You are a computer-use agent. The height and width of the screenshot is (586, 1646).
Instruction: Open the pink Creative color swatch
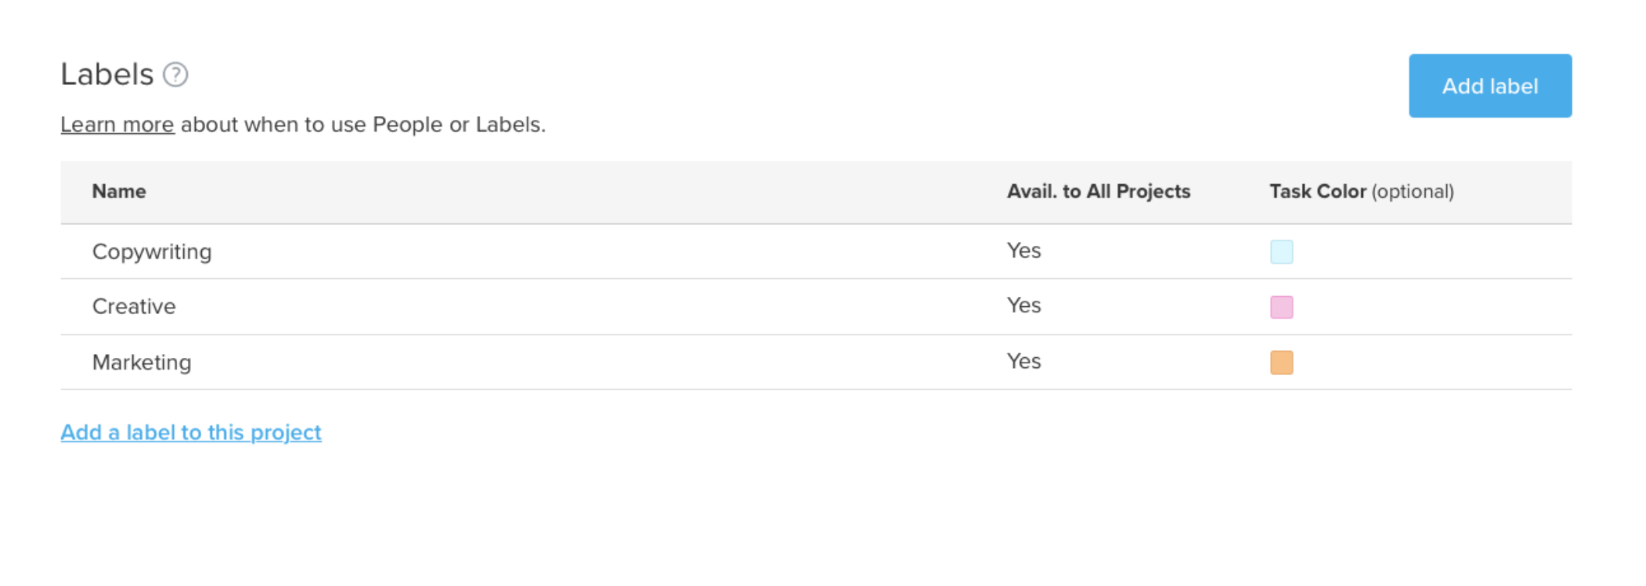(1281, 307)
